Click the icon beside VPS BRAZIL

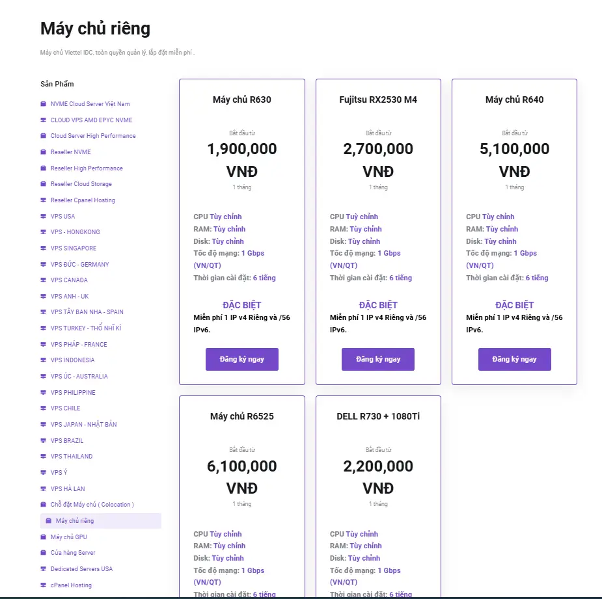44,440
